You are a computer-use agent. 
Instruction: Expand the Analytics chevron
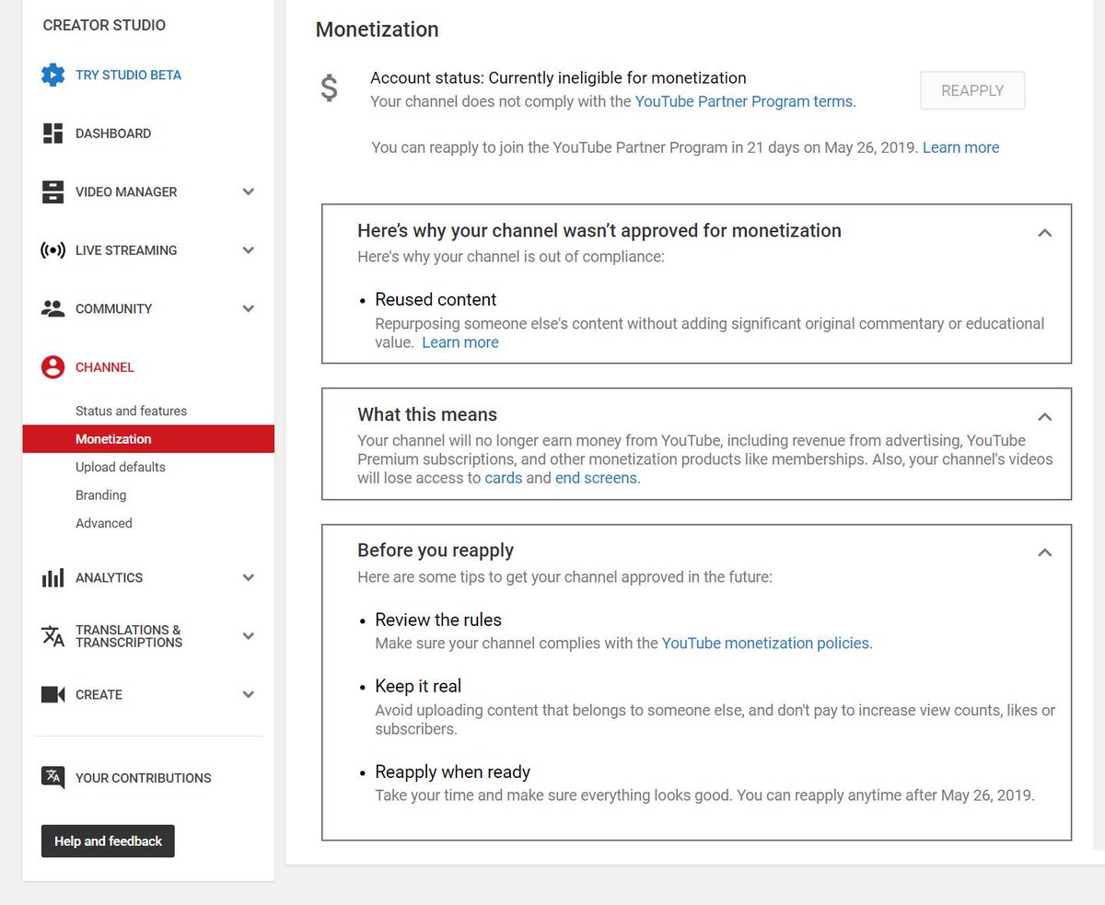pos(249,577)
